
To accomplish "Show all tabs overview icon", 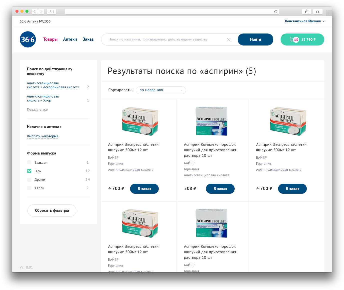I will click(x=318, y=11).
